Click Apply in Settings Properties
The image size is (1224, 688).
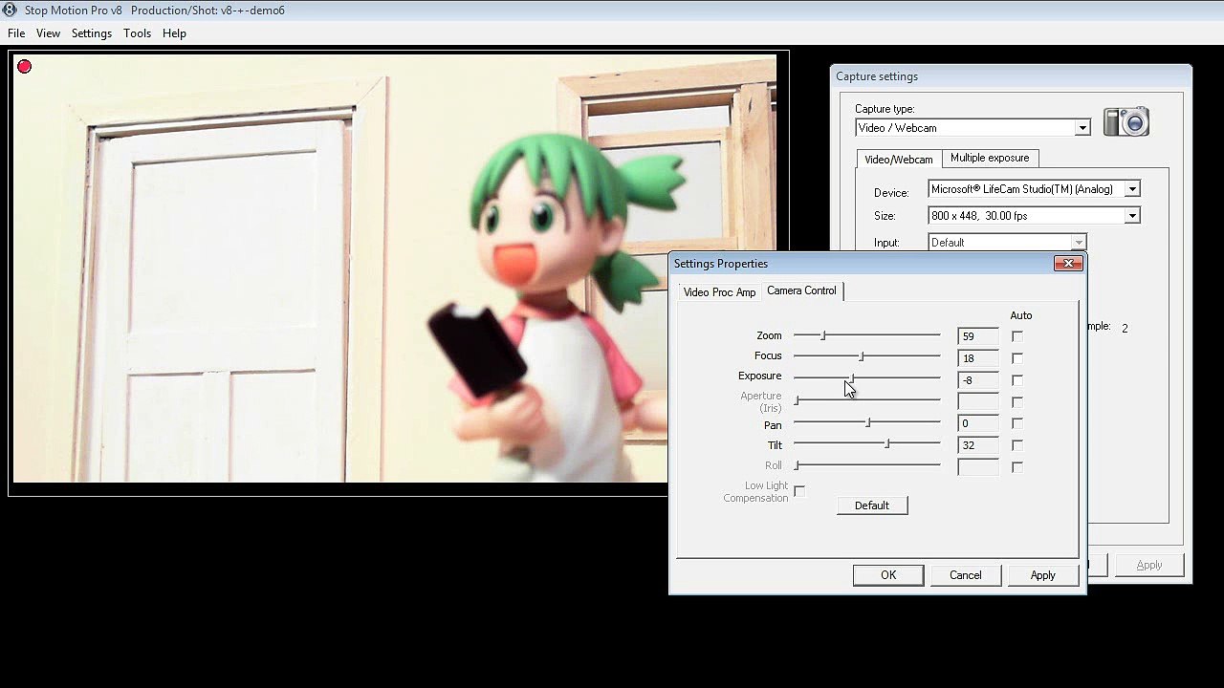pyautogui.click(x=1043, y=575)
